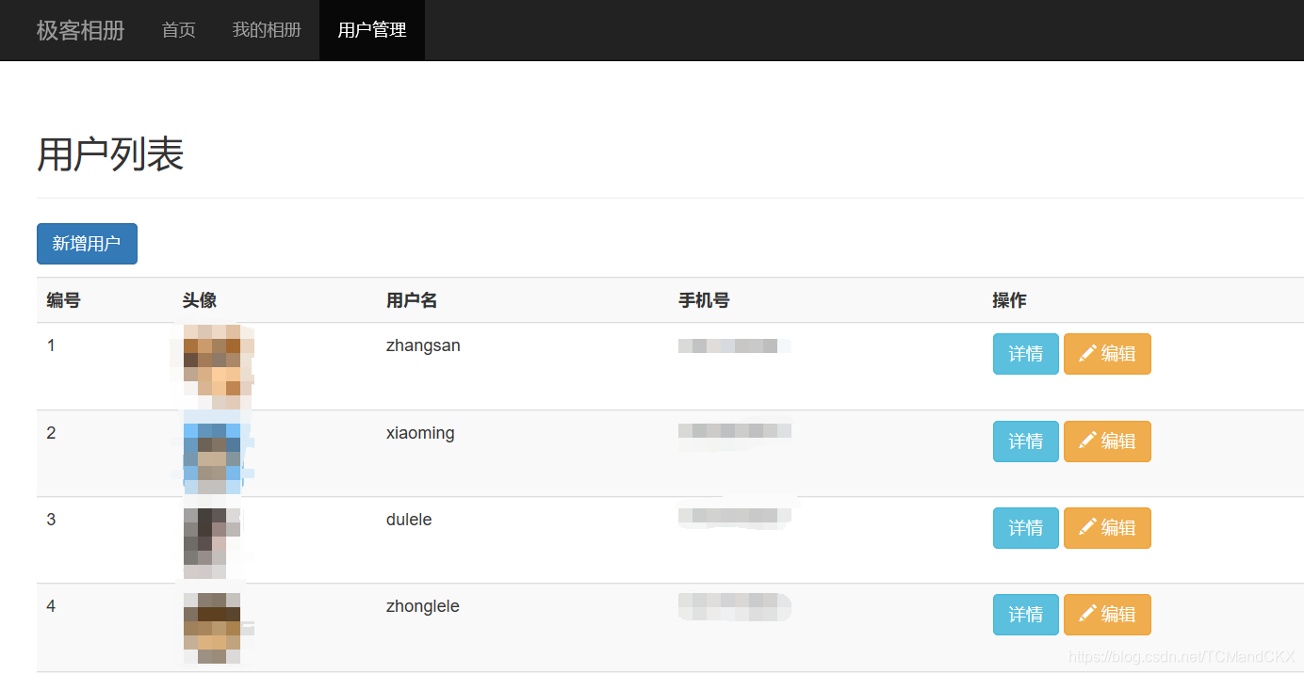1304x674 pixels.
Task: Click 编辑 in the dulele row
Action: coord(1107,528)
